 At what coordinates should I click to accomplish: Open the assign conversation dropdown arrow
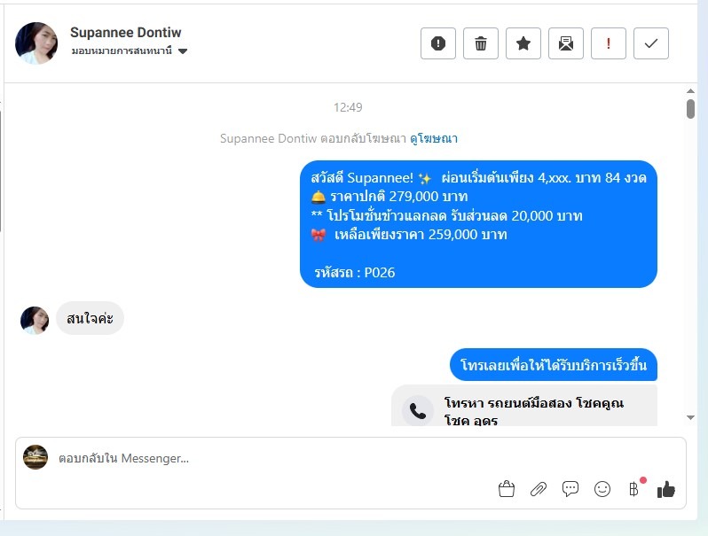point(183,50)
